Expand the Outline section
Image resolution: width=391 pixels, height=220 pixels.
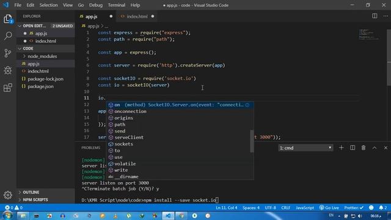pyautogui.click(x=46, y=192)
